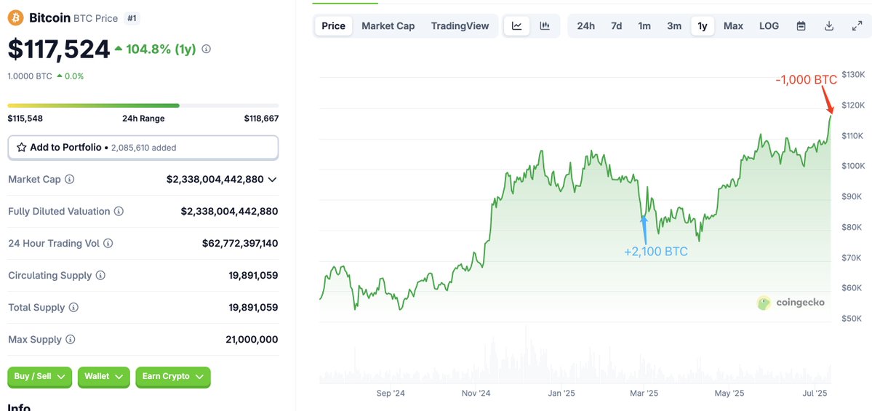872x411 pixels.
Task: Open the Earn Crypto dropdown
Action: [x=173, y=377]
